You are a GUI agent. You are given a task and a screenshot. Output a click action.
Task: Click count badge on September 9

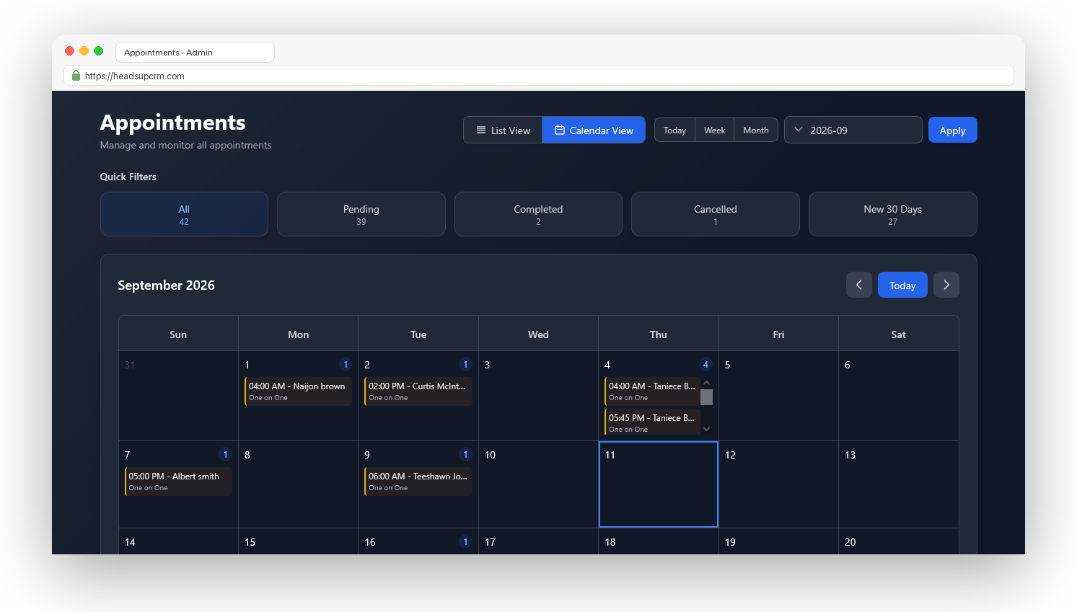coord(465,455)
